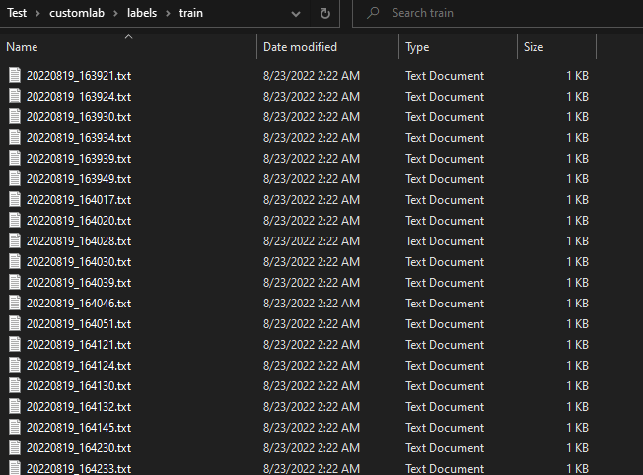
Task: Click 1 KB size of 20220819_164046.txt
Action: 577,304
